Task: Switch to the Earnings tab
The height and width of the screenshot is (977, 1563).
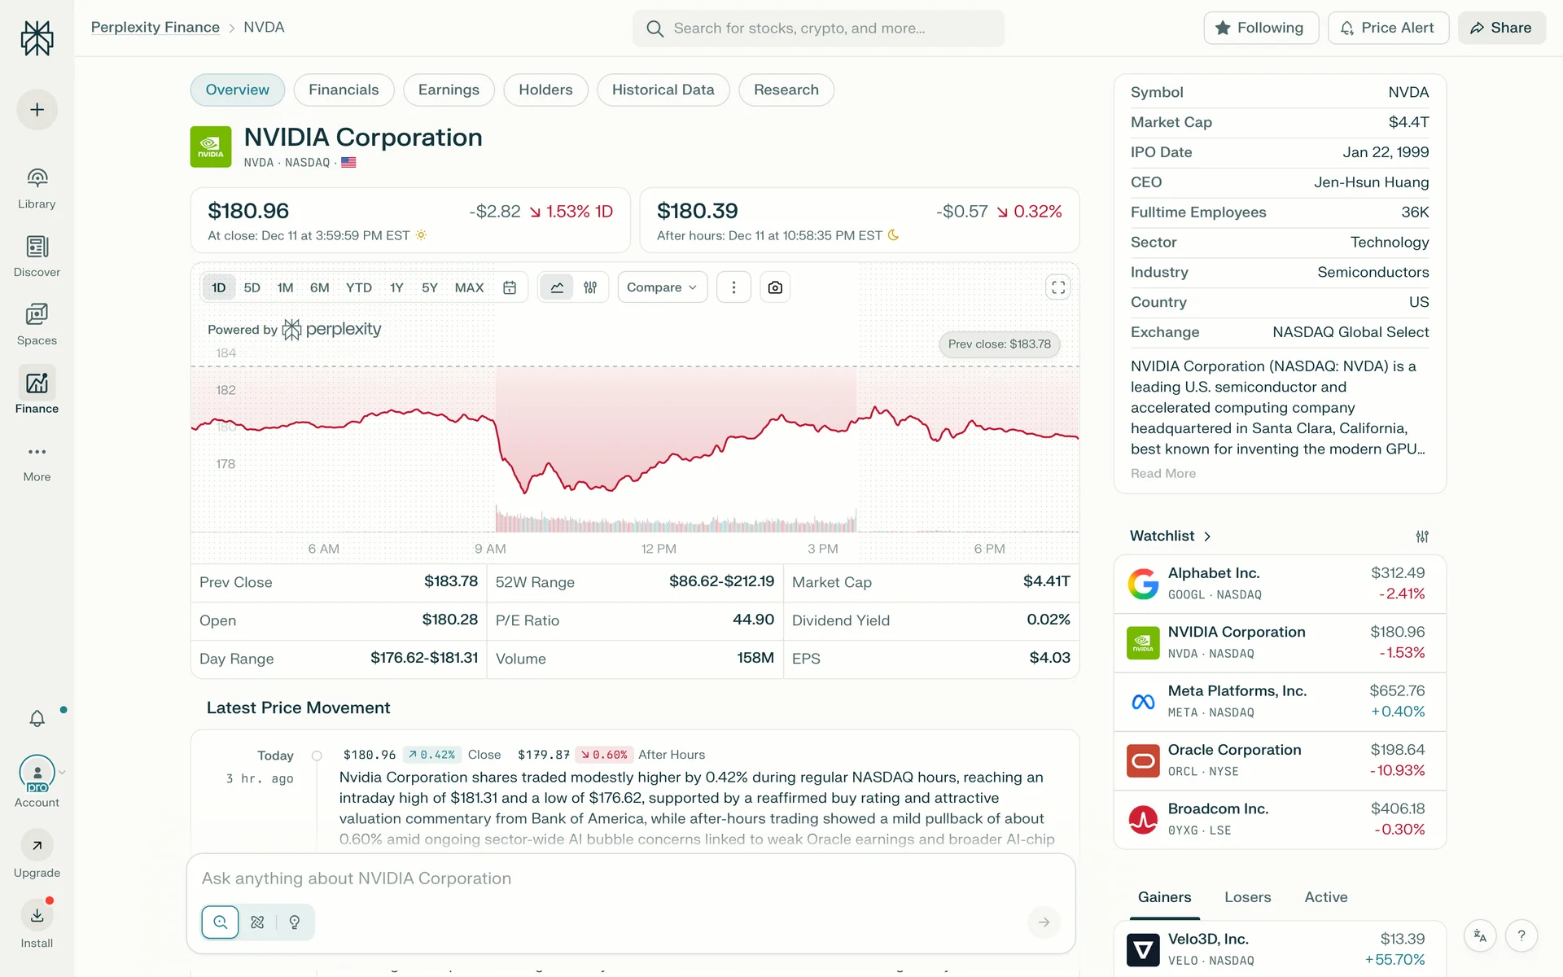Action: tap(449, 90)
